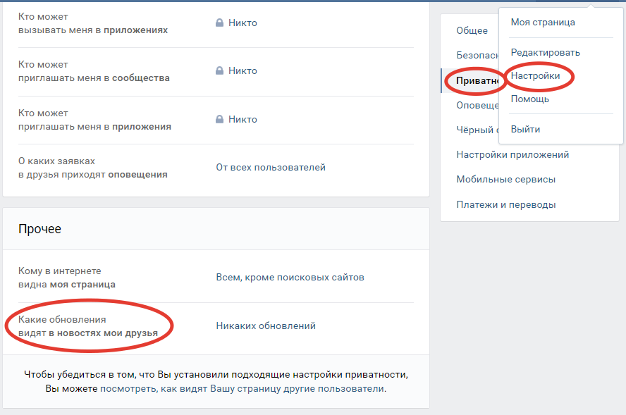Change the 'Никаких обновлений' news setting
The width and height of the screenshot is (626, 415).
[x=266, y=326]
